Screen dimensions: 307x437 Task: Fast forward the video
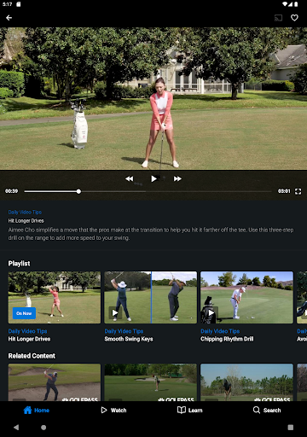177,178
